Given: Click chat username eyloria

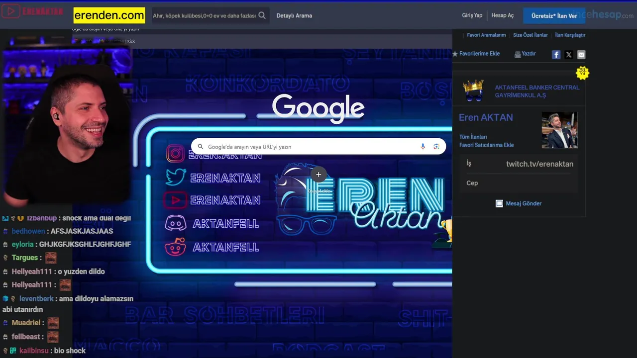Looking at the screenshot, I should (23, 245).
